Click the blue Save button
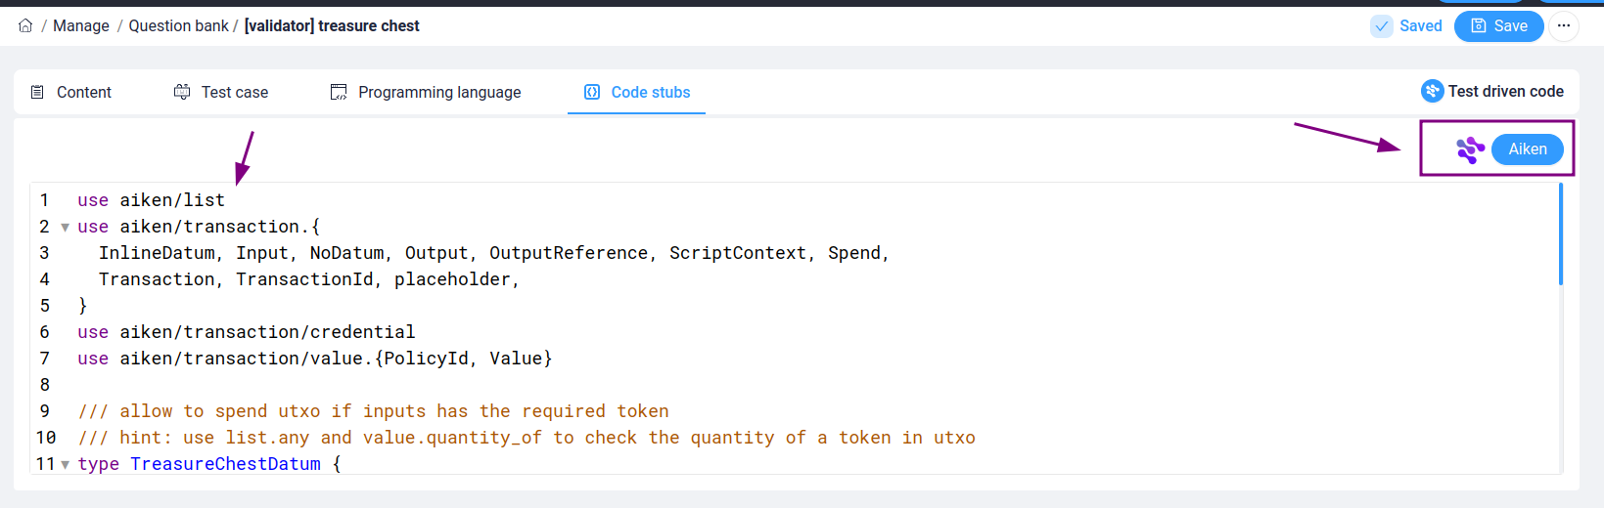The width and height of the screenshot is (1604, 508). pyautogui.click(x=1498, y=26)
